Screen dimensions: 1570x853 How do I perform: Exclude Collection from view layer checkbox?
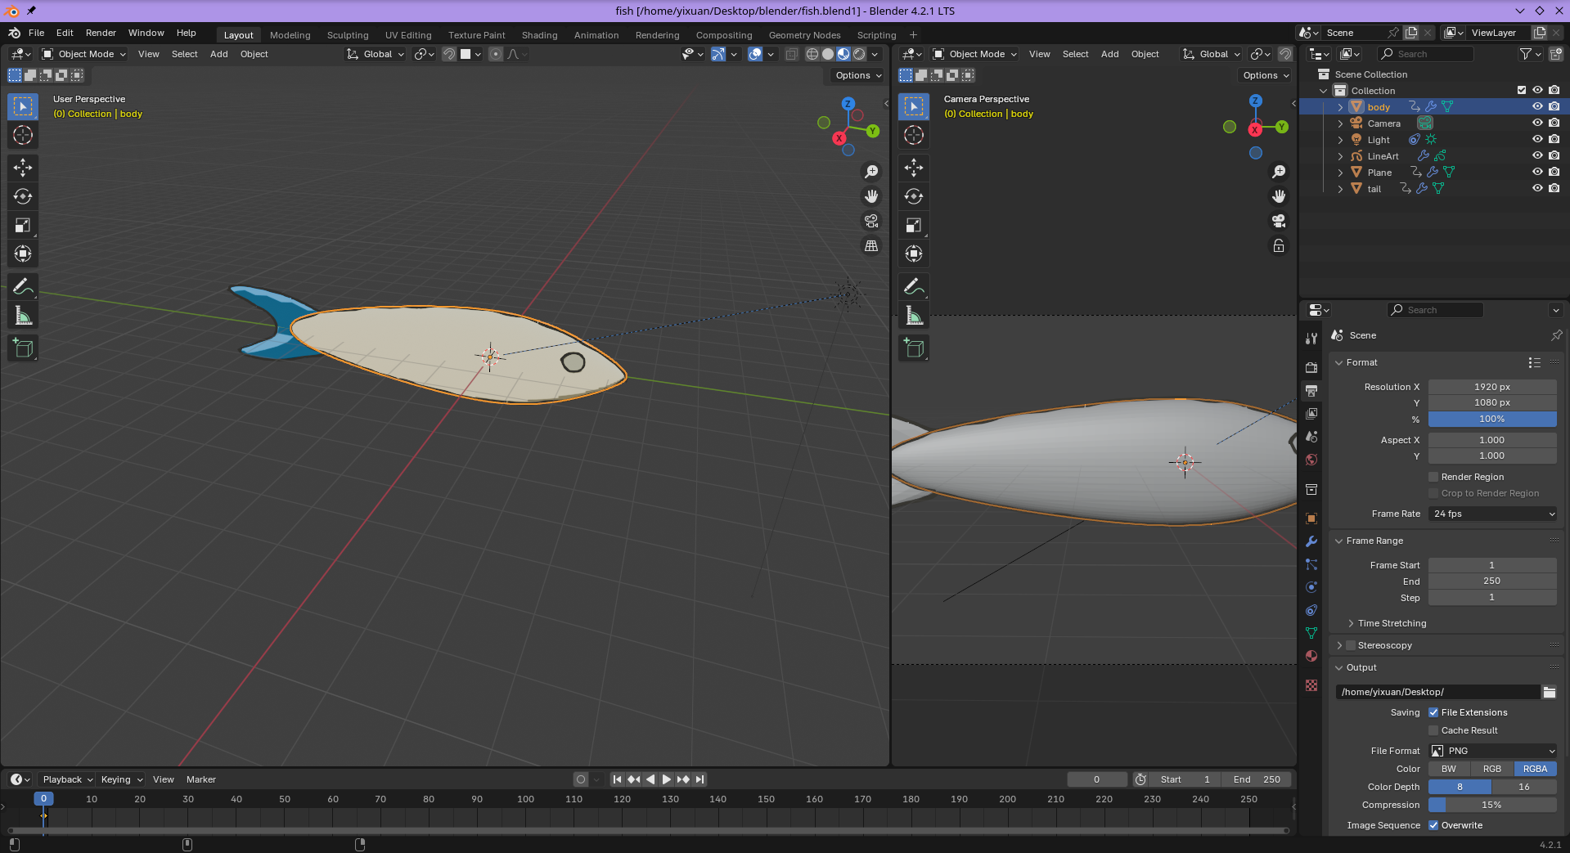tap(1522, 90)
